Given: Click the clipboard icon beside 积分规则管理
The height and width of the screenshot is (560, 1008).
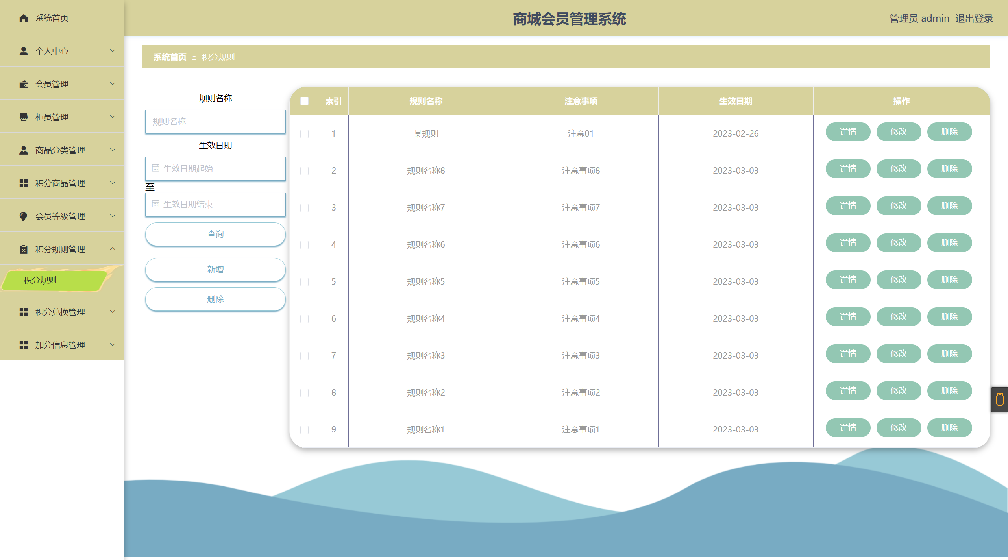Looking at the screenshot, I should [x=24, y=250].
